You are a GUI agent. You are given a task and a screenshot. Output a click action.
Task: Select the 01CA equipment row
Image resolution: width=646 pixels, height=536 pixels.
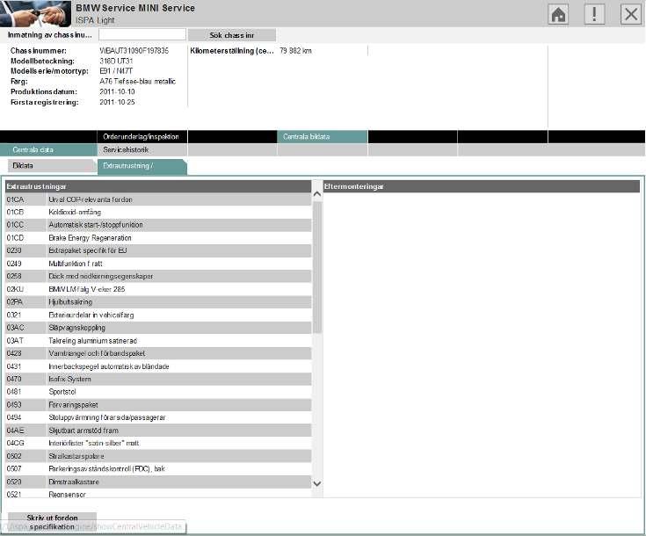(158, 199)
